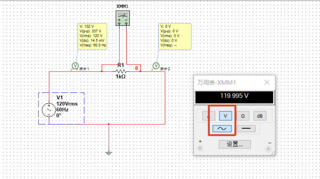Click the 万用表-XMM1 title bar
The image size is (320, 179).
coord(234,83)
